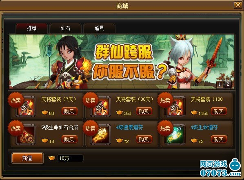Image resolution: width=244 pixels, height=180 pixels.
Task: Close the 商城 shop window
Action: pos(238,5)
